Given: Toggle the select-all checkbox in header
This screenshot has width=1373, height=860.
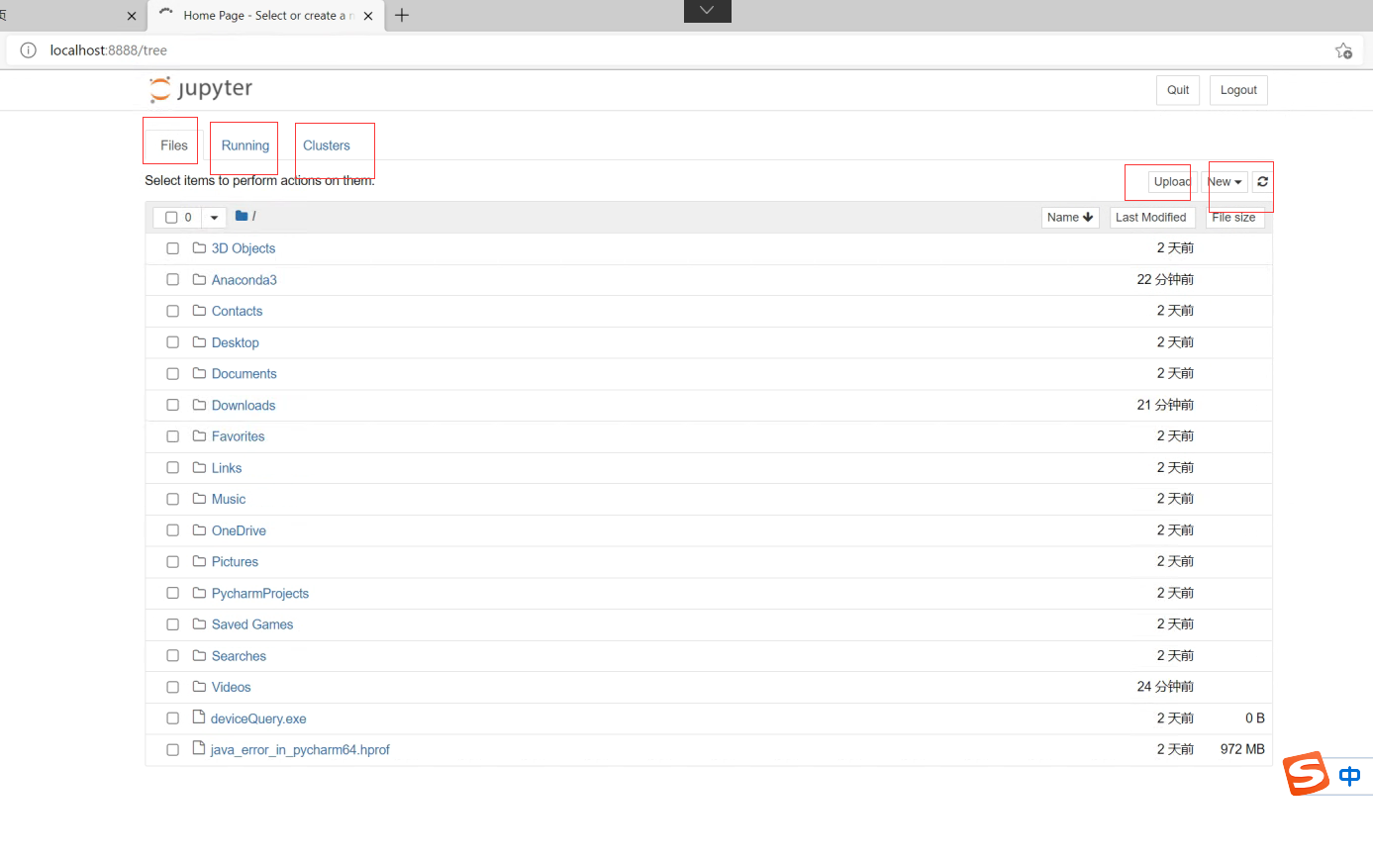Looking at the screenshot, I should pyautogui.click(x=171, y=218).
